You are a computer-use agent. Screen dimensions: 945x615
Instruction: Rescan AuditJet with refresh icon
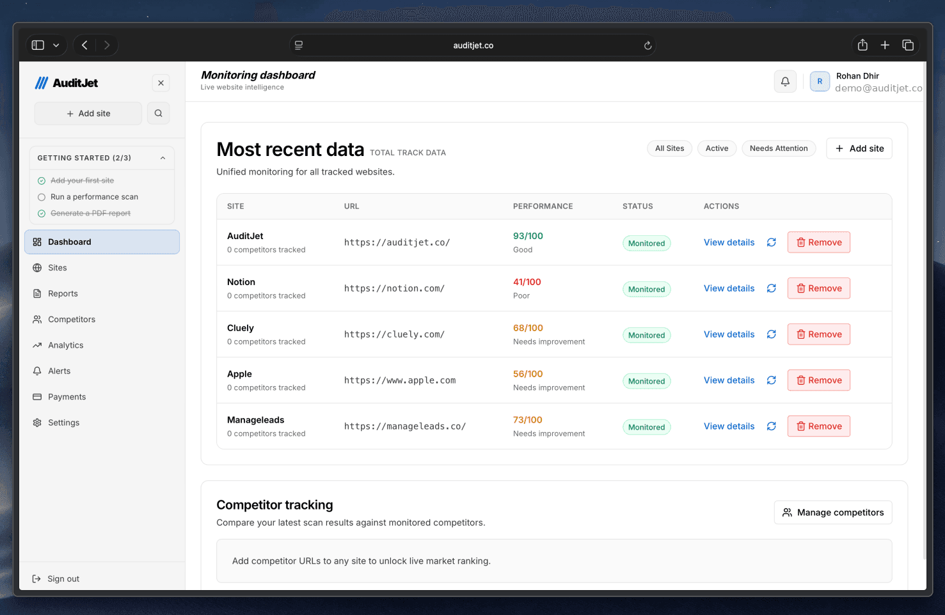point(771,242)
